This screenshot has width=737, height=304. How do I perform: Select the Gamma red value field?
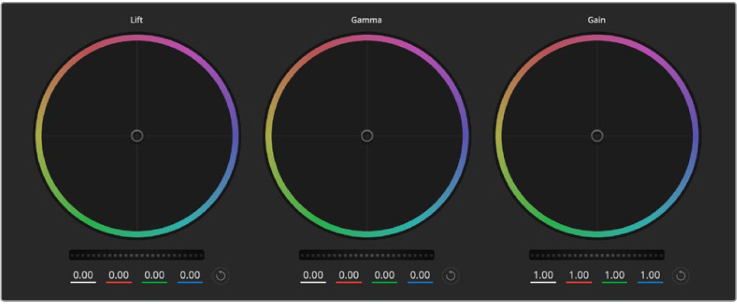point(349,275)
